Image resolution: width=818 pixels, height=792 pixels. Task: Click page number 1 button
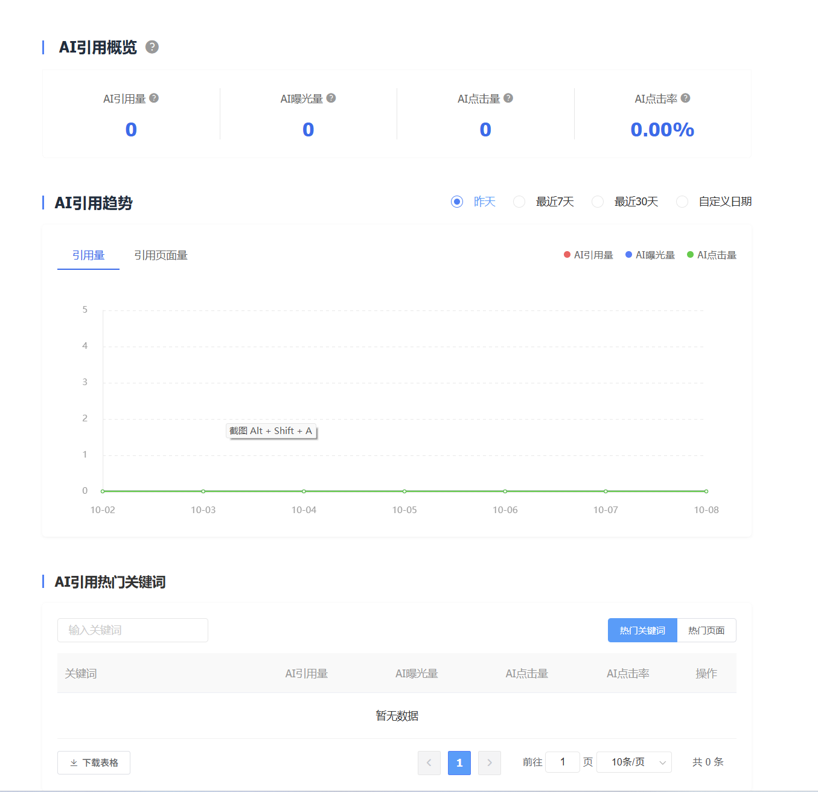[x=459, y=763]
